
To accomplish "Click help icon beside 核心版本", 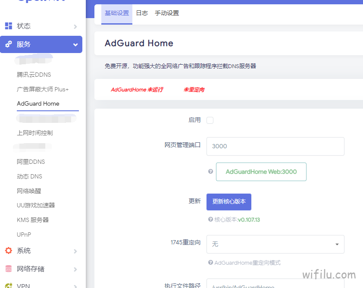I will pos(210,219).
